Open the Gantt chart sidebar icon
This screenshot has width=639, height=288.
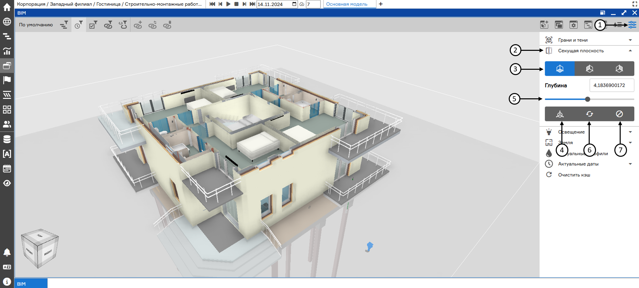click(x=7, y=36)
